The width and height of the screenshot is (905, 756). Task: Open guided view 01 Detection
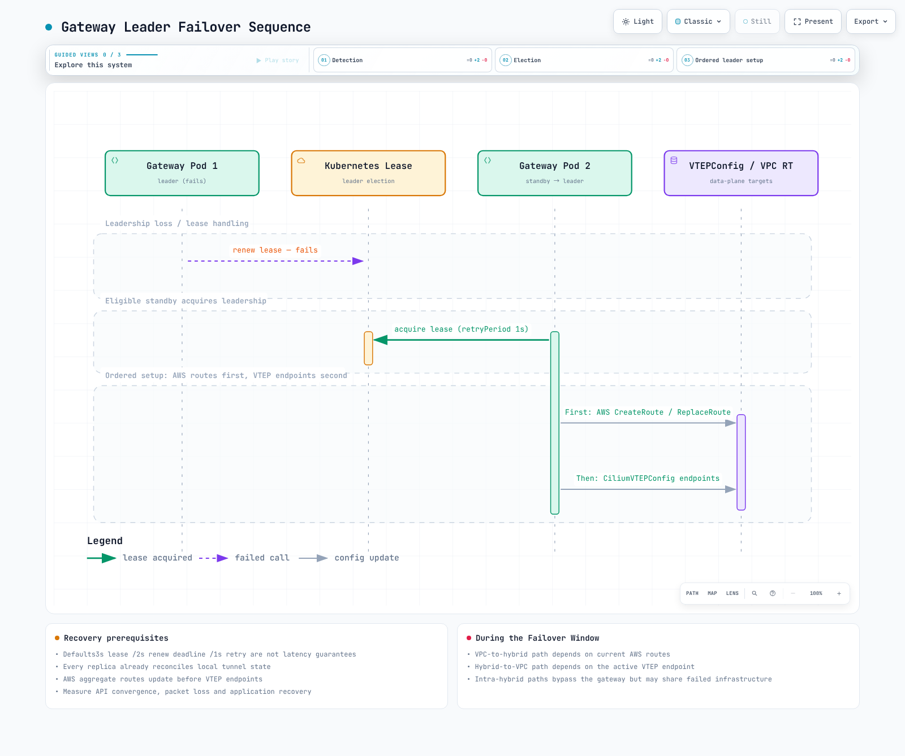[402, 60]
